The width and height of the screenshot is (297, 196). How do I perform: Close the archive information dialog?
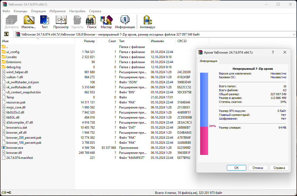[x=285, y=52]
